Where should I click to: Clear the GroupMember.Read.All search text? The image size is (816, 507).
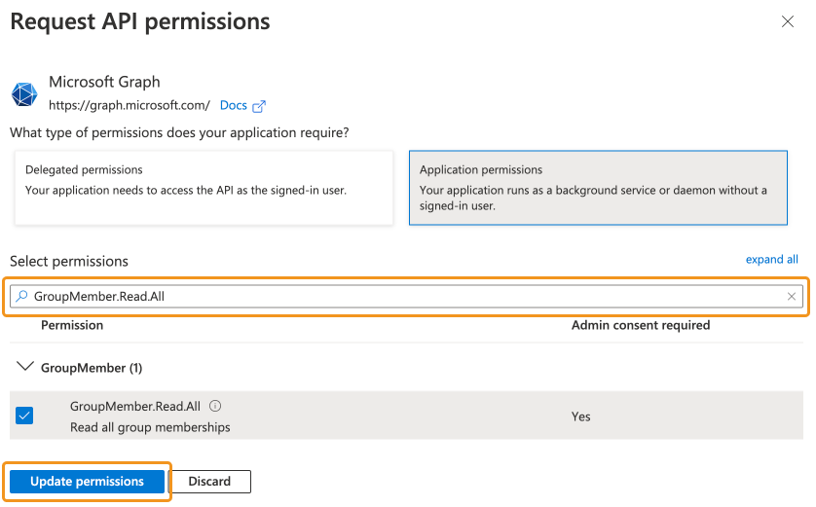[791, 297]
